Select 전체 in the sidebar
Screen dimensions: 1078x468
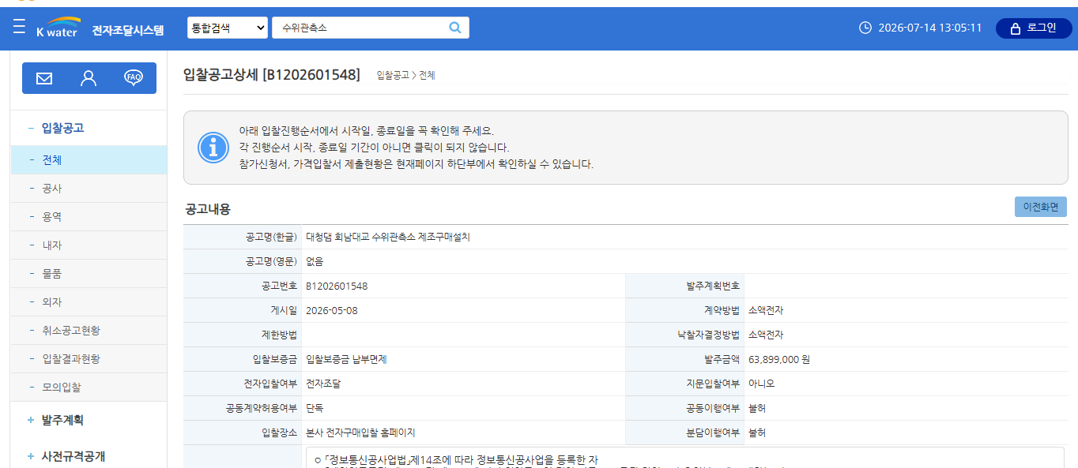(89, 159)
